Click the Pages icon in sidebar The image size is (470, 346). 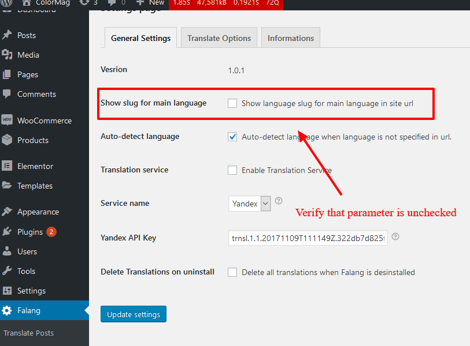coord(6,74)
